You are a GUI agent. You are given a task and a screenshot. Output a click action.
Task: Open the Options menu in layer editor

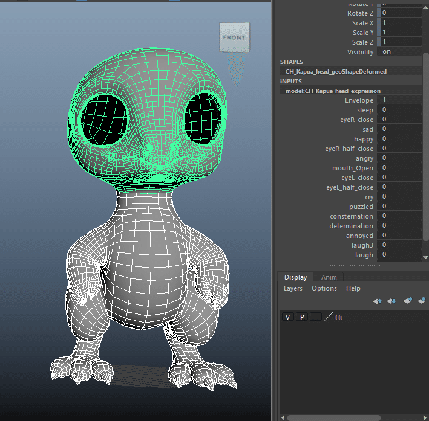[x=324, y=288]
